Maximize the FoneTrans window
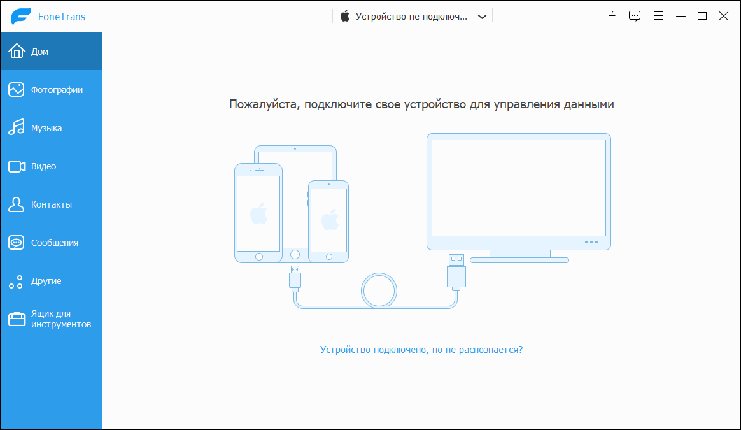The image size is (741, 430). 702,17
